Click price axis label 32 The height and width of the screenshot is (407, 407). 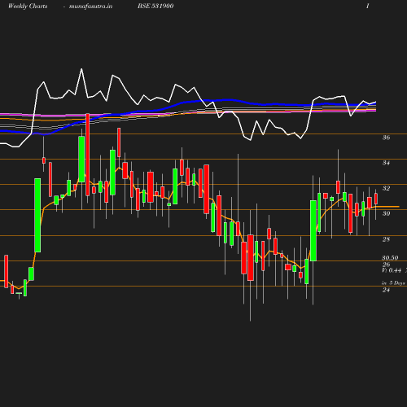[x=386, y=188]
